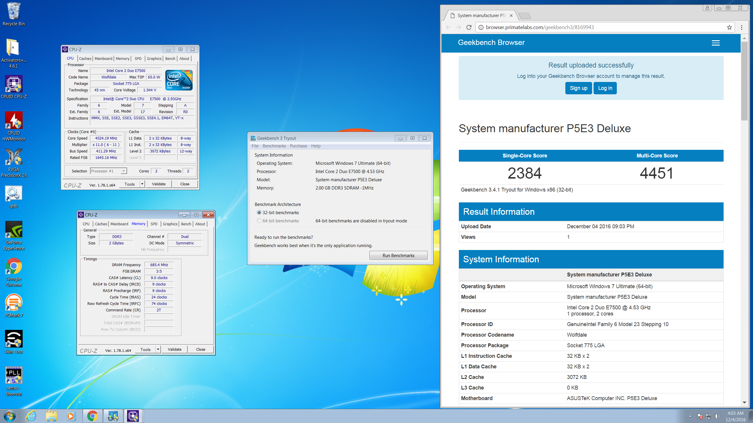Open the setfsb Shortcut desktop icon
Image resolution: width=753 pixels, height=423 pixels.
(x=14, y=381)
